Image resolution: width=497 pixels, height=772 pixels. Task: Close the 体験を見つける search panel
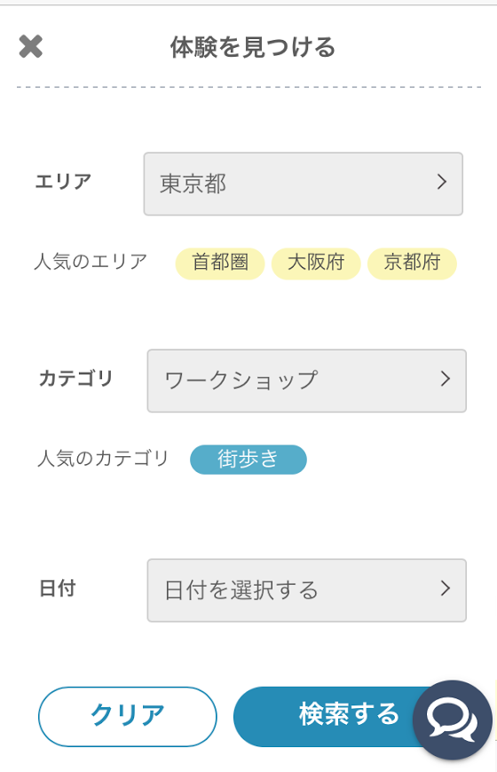[x=30, y=47]
